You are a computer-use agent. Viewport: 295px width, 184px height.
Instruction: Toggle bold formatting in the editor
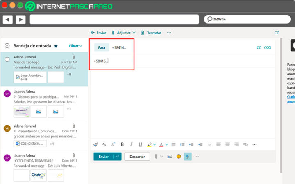click(x=122, y=144)
